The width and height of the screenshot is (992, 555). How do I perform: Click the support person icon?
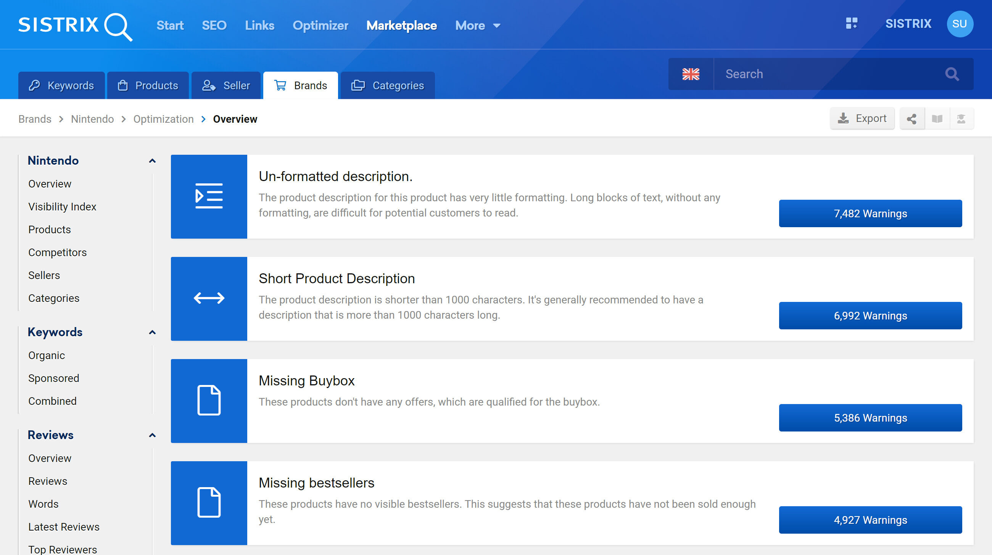tap(961, 119)
